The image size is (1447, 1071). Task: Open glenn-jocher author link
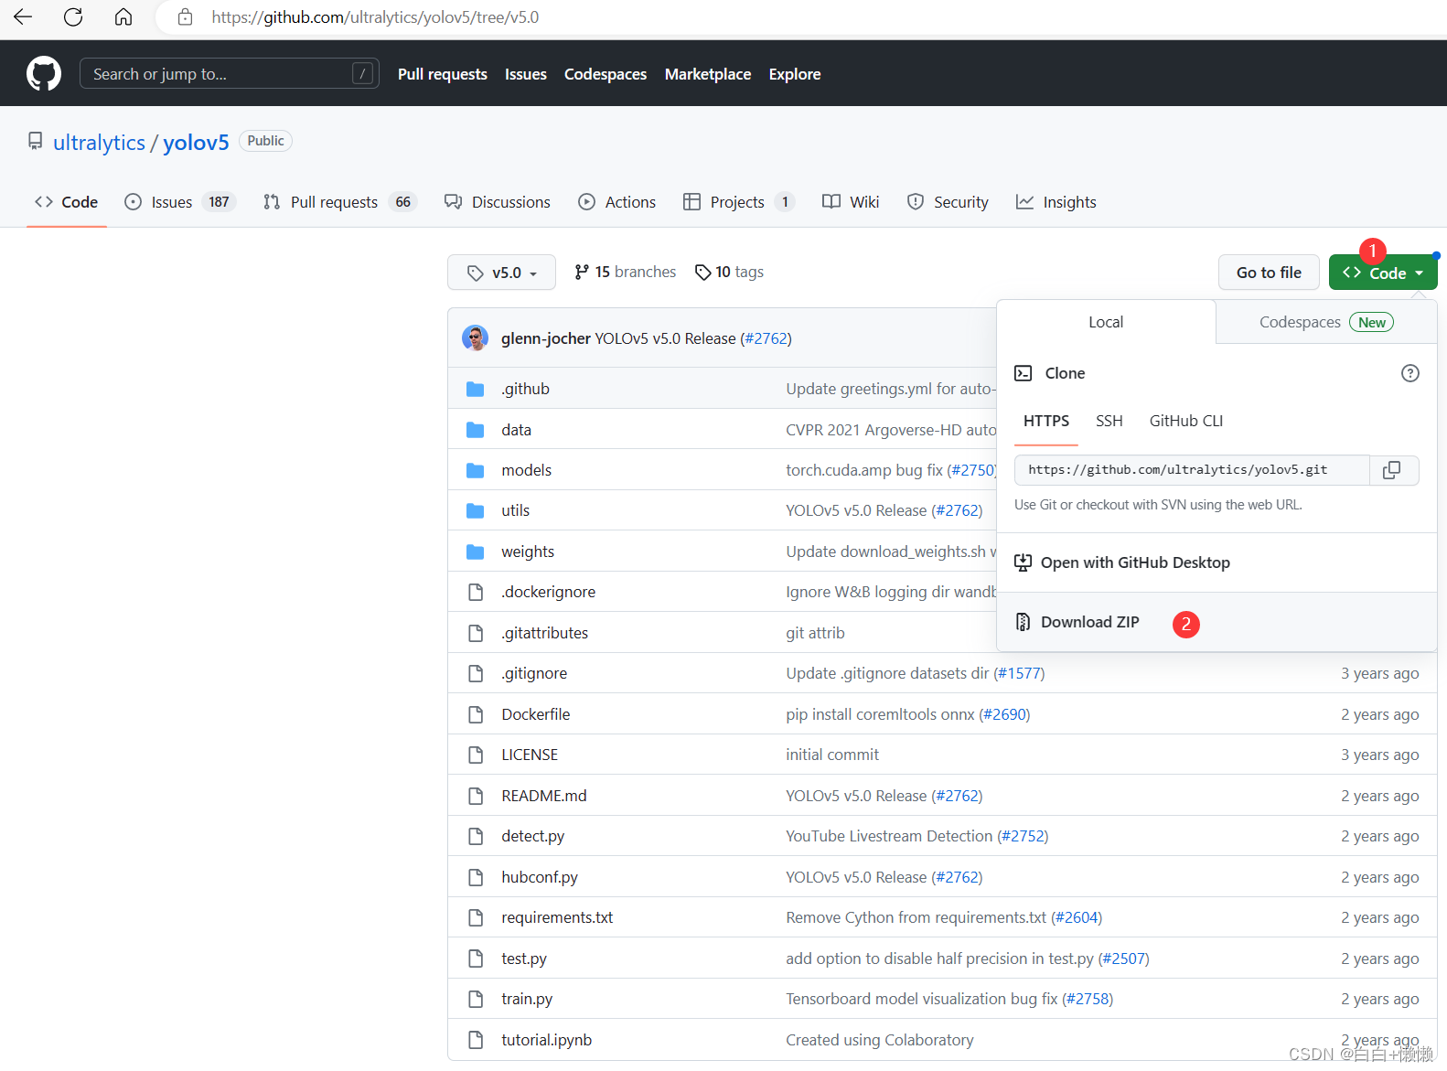[x=546, y=338]
